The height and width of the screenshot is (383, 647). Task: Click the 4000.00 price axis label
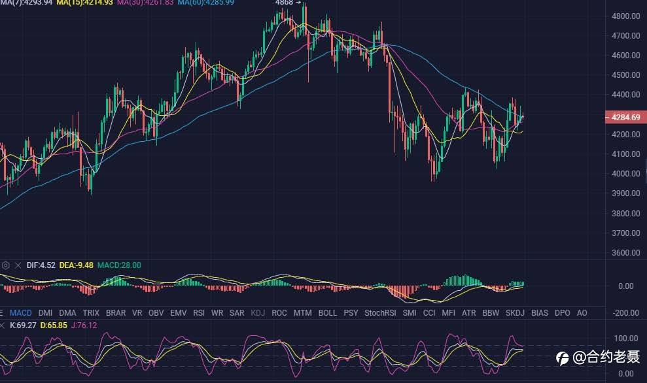click(625, 174)
